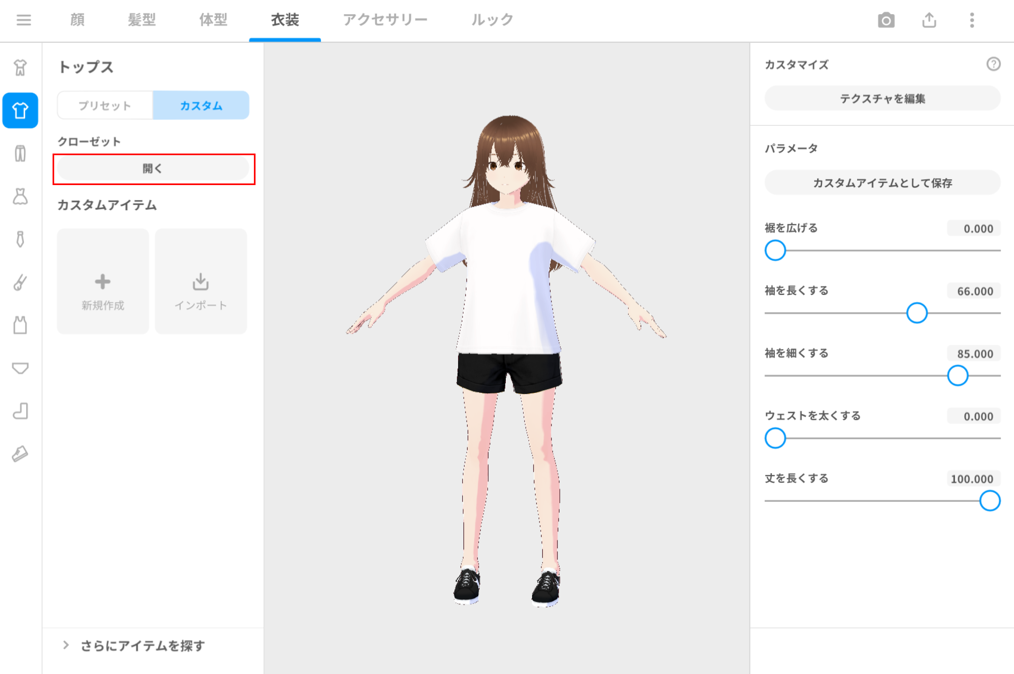Click the 袖を細くする slider handle

pos(958,376)
